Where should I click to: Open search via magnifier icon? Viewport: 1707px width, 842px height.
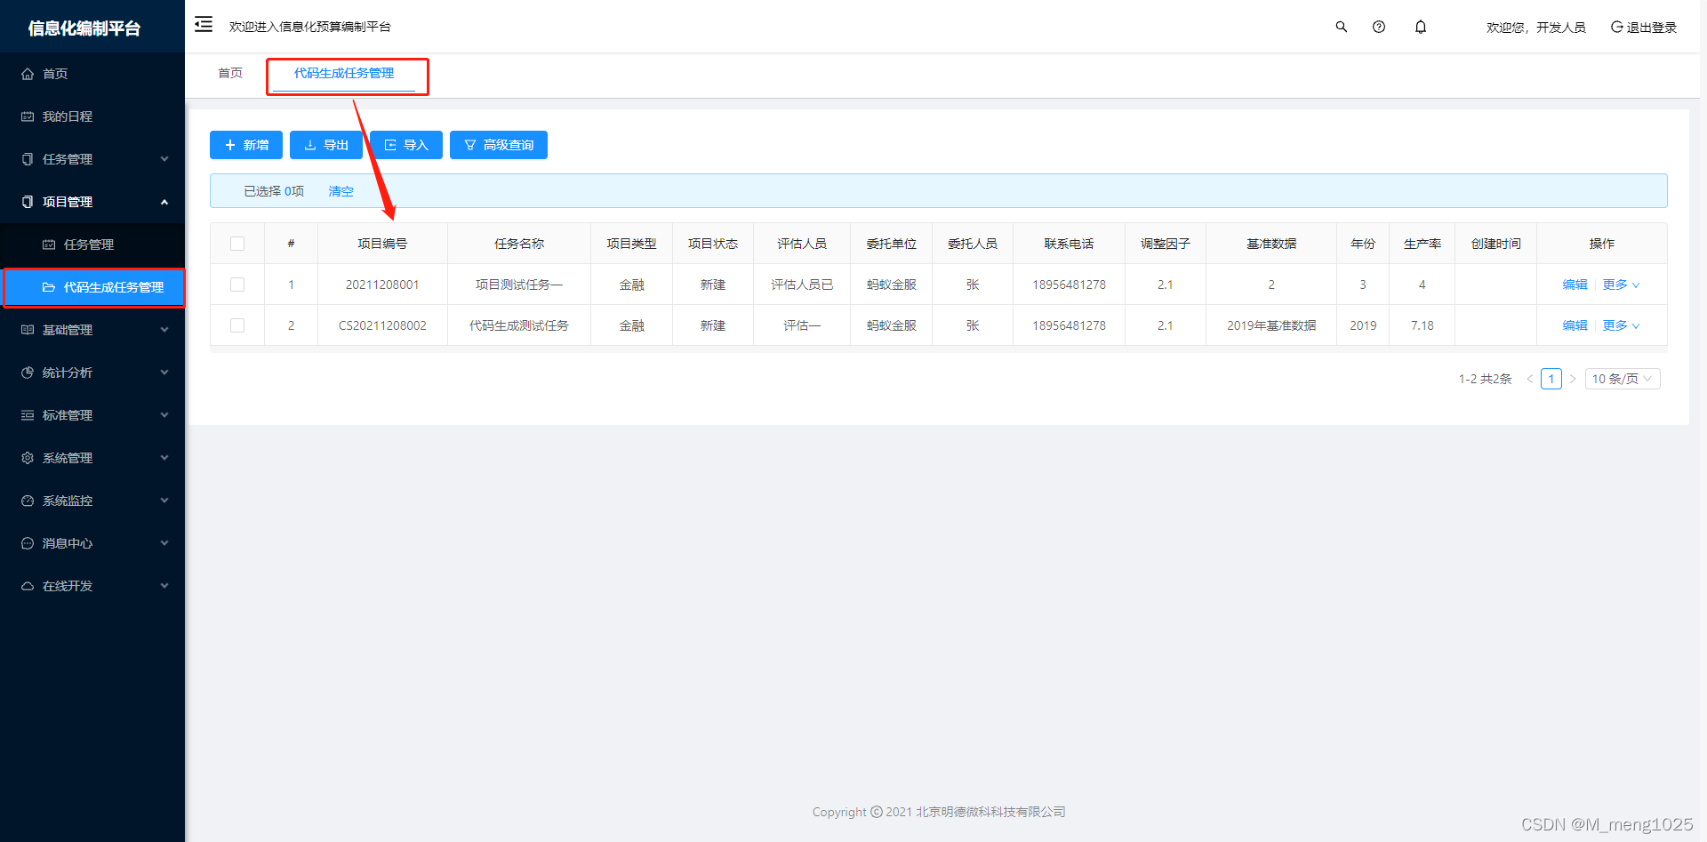[x=1341, y=27]
